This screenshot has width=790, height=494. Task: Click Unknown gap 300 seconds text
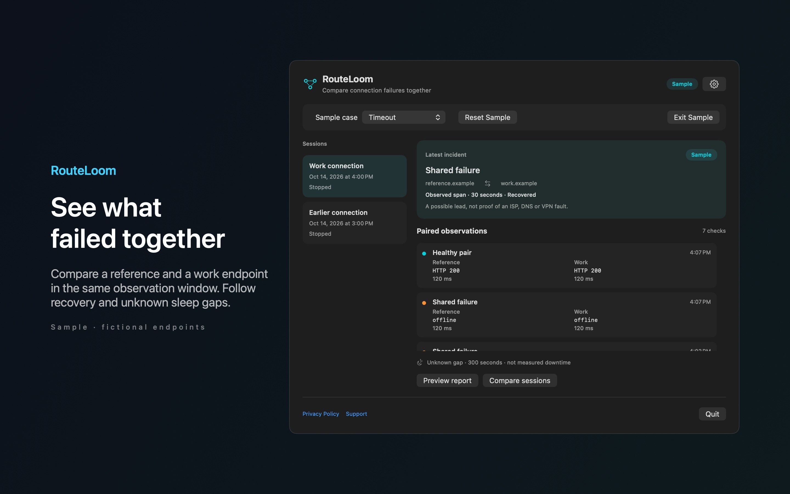click(x=499, y=362)
